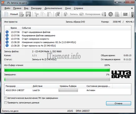Click DRW-24B3ST in the status bar

83,111
